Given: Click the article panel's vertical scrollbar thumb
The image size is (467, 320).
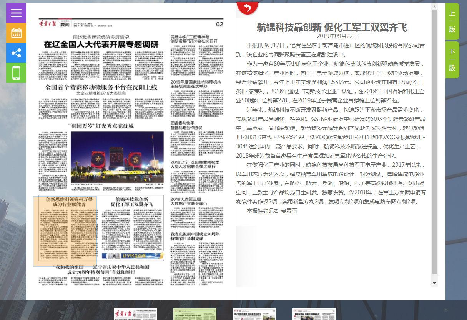Looking at the screenshot, I should coord(435,142).
